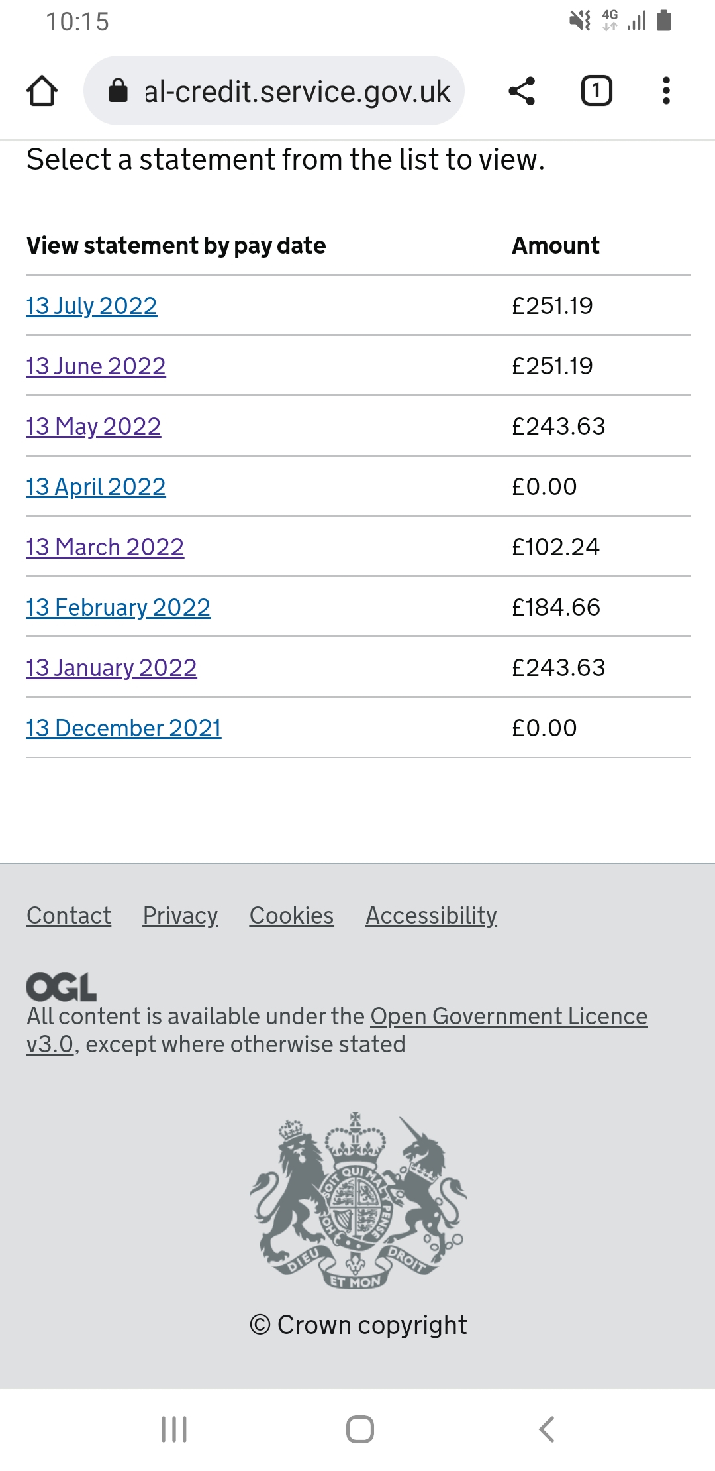
Task: Open the 13 June 2022 statement
Action: pos(96,366)
